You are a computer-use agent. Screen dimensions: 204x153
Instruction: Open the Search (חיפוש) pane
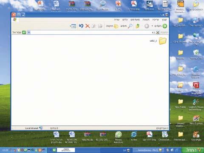(126, 26)
